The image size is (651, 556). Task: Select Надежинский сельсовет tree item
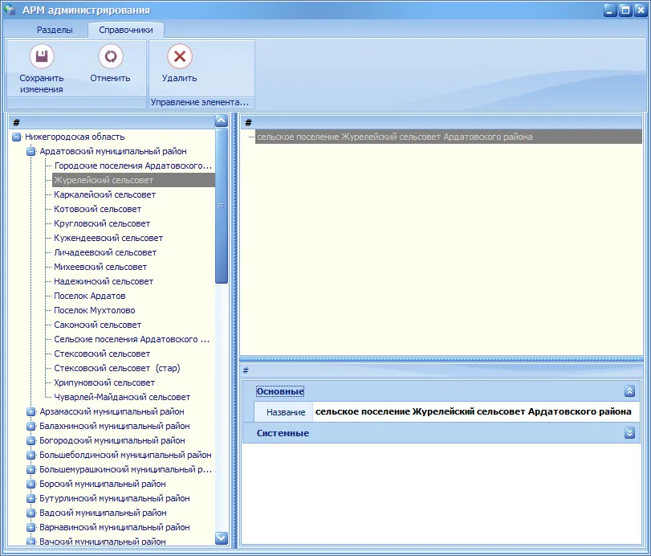[x=104, y=281]
